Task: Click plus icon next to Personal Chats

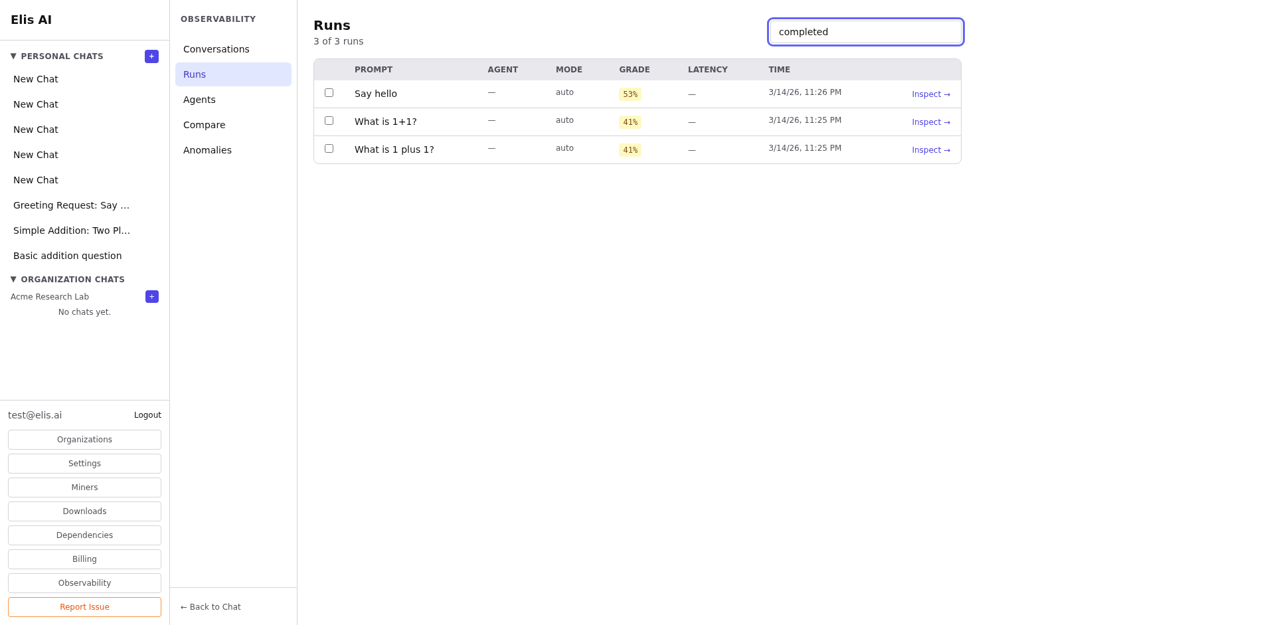Action: [151, 56]
